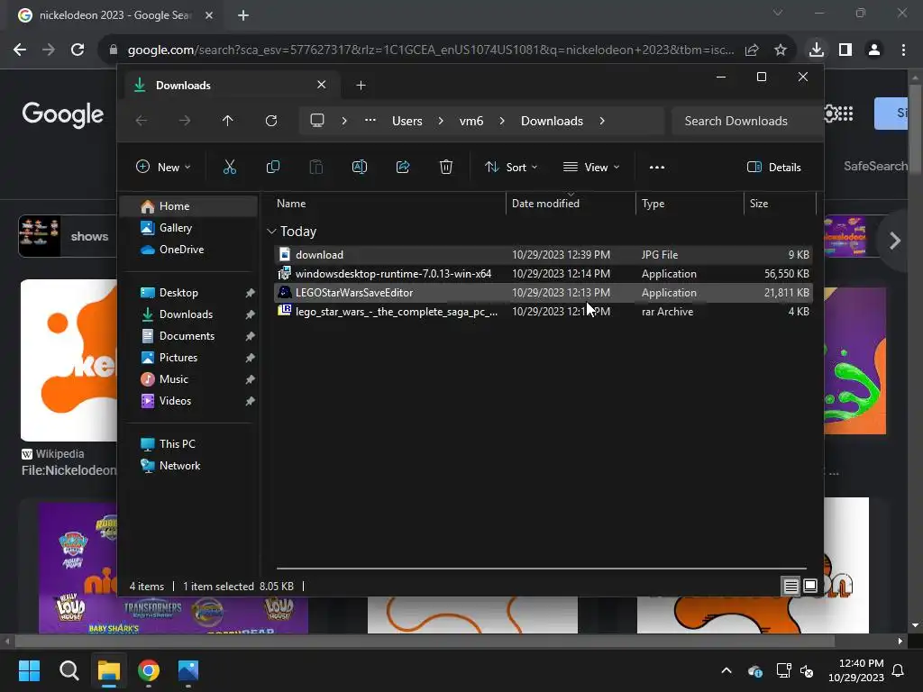Sort by the Size column header

pyautogui.click(x=780, y=204)
